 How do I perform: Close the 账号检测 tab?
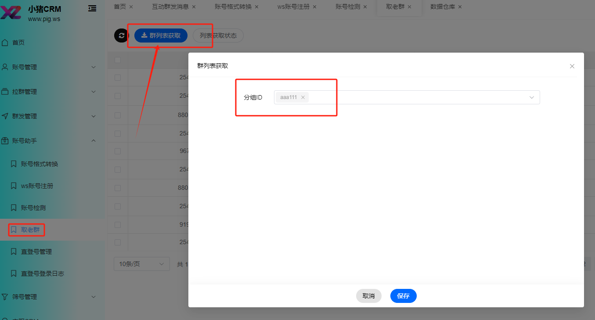point(365,7)
